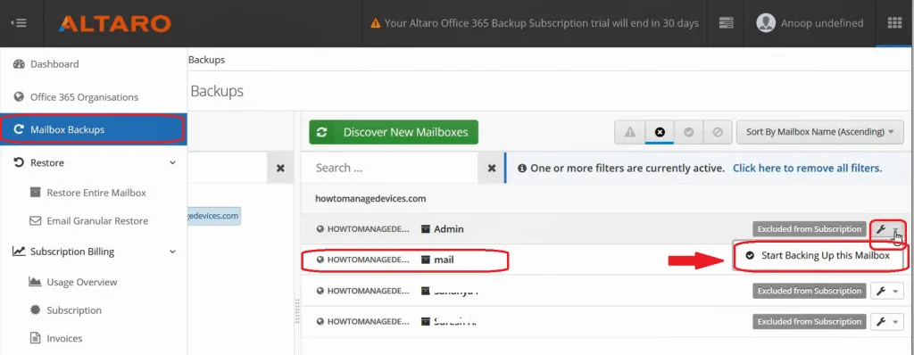Toggle the excluded (x circle) filter

pyautogui.click(x=660, y=132)
